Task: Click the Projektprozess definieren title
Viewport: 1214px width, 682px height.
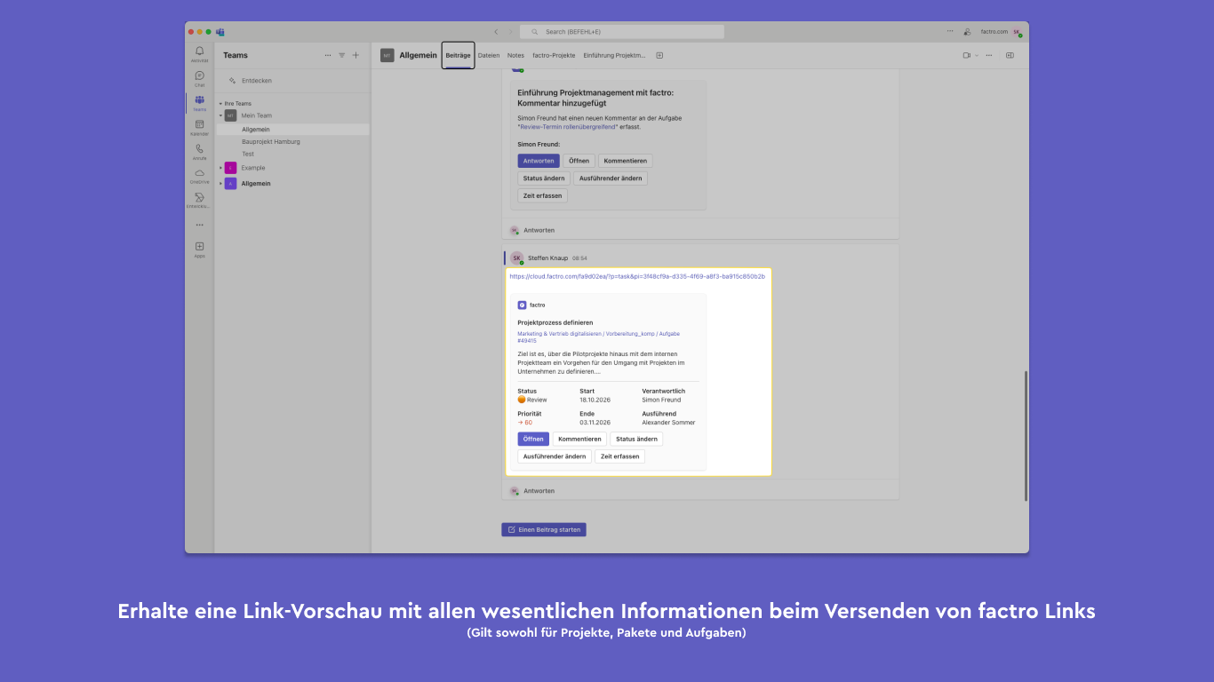Action: 555,323
